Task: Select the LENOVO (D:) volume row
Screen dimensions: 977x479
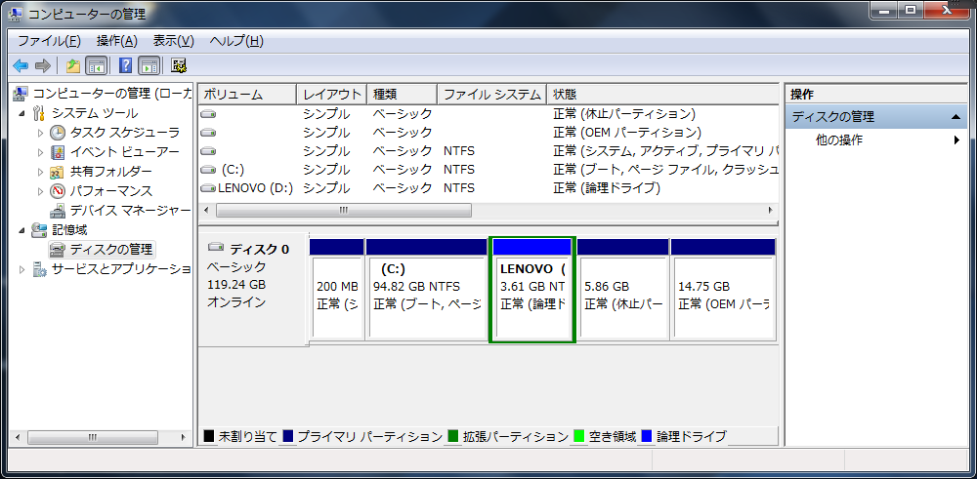Action: click(x=488, y=188)
